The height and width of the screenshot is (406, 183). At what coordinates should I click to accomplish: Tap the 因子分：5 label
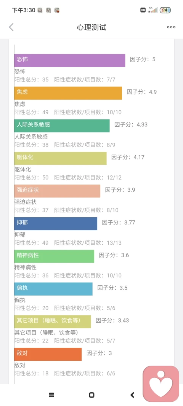(x=143, y=59)
